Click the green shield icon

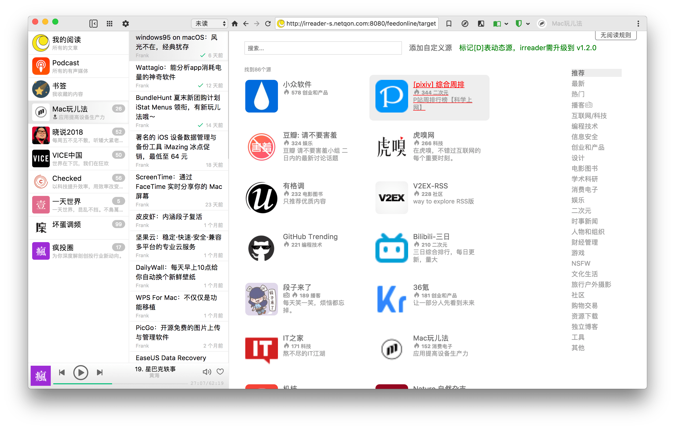(x=519, y=24)
